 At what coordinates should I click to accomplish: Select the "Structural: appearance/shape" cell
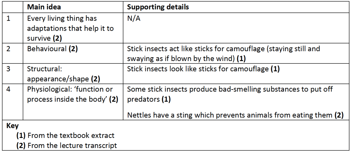tap(63, 74)
